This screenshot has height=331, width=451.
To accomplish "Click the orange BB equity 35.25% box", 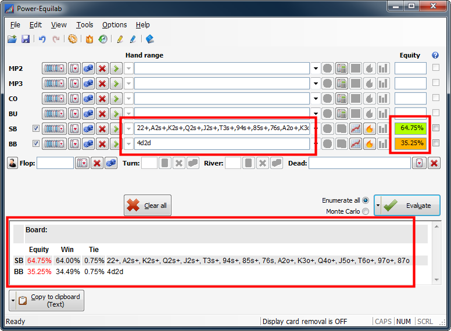I will click(410, 143).
